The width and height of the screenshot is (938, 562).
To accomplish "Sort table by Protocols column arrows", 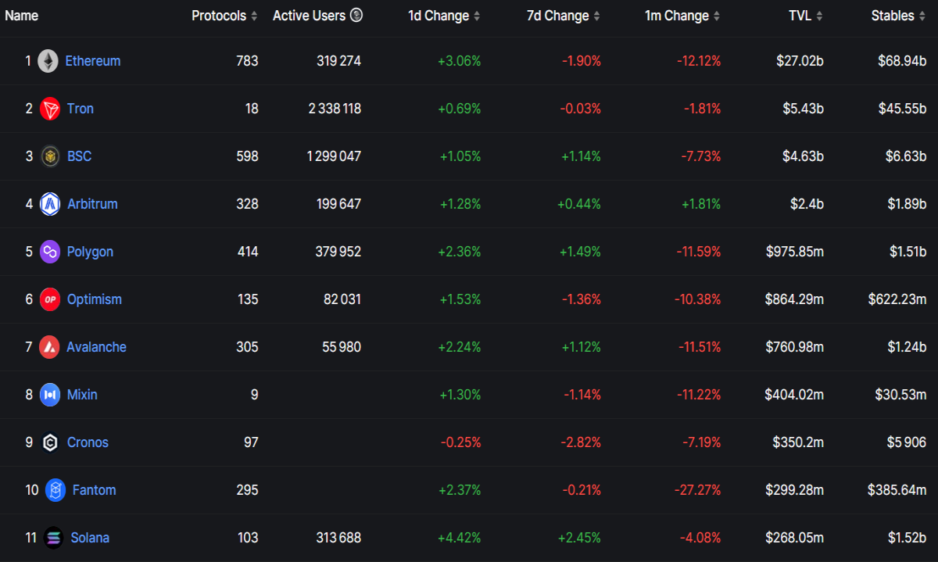I will click(254, 16).
